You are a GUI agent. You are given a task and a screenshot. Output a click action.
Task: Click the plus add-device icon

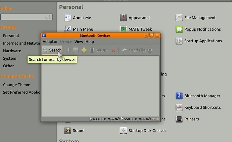click(69, 50)
